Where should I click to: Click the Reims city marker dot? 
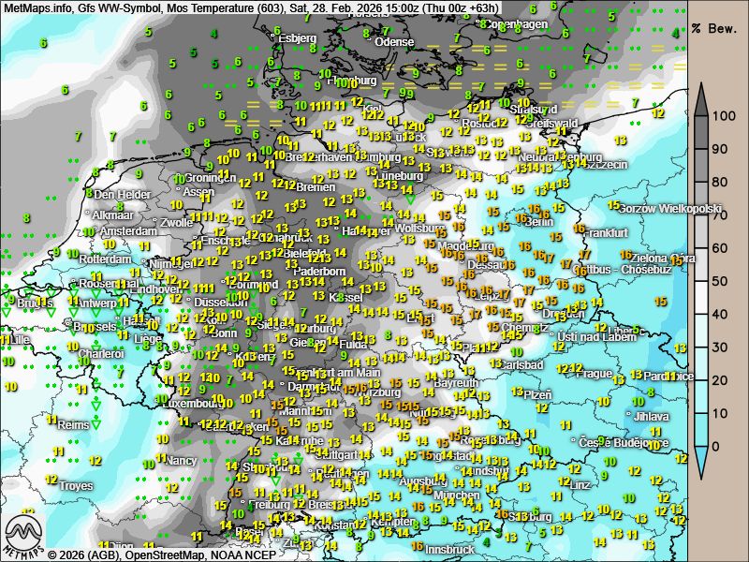click(x=53, y=424)
